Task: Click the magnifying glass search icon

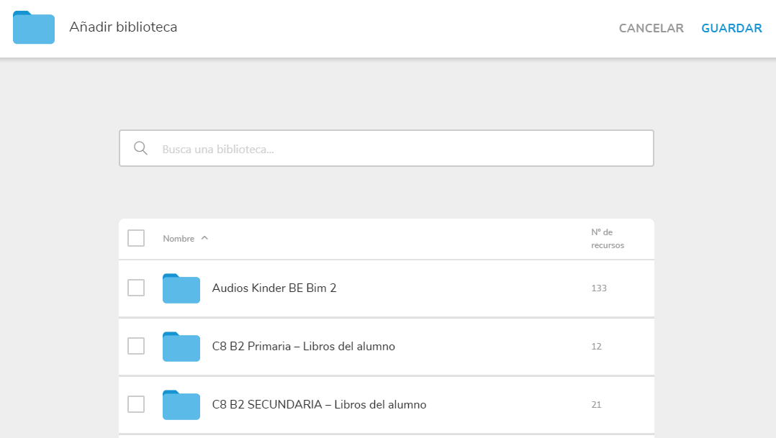Action: point(141,149)
